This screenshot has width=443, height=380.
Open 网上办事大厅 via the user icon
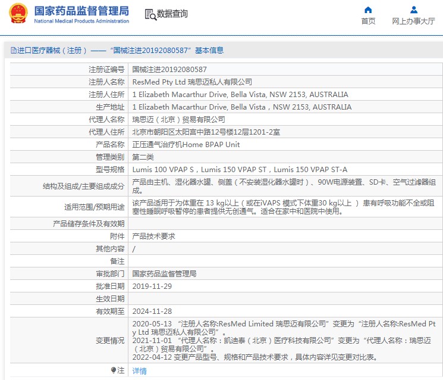(x=414, y=10)
